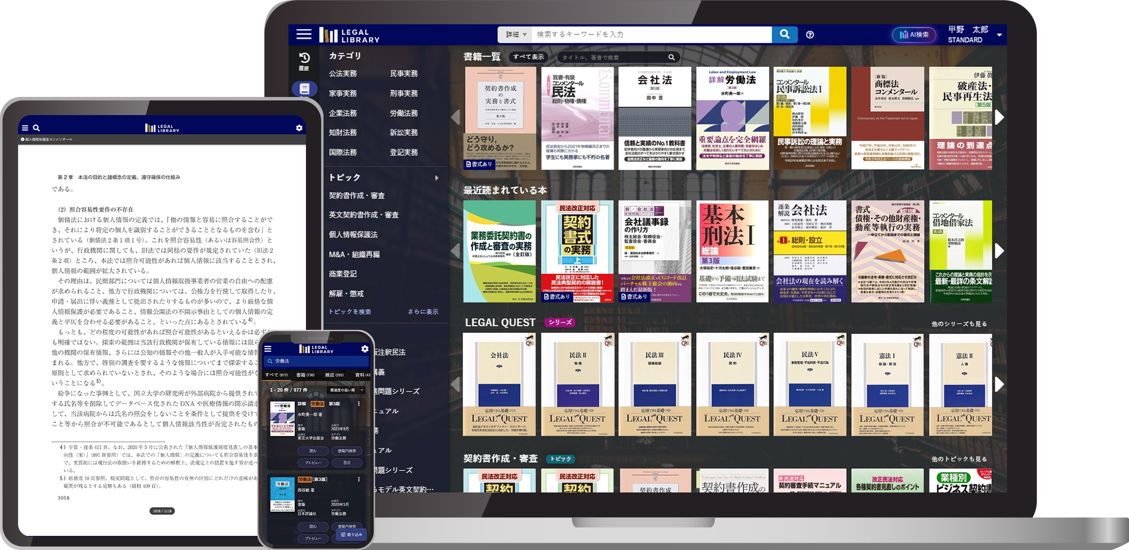This screenshot has height=550, width=1129.
Task: Expand the 甲野 太郎 account menu
Action: tap(999, 35)
